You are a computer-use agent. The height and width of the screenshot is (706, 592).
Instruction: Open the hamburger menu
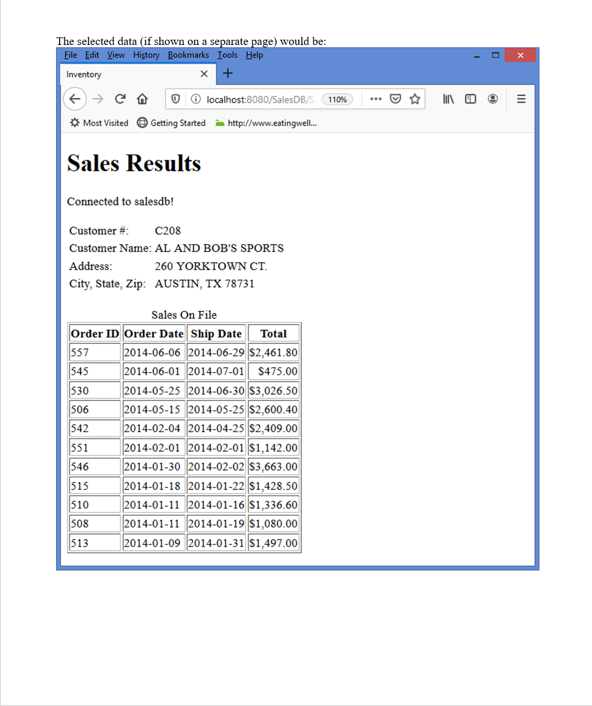coord(521,99)
